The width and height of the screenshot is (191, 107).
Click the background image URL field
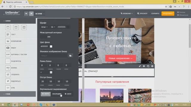(x=54, y=56)
